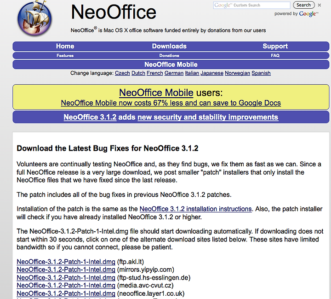
Task: Open the Home navigation tab
Action: click(65, 46)
